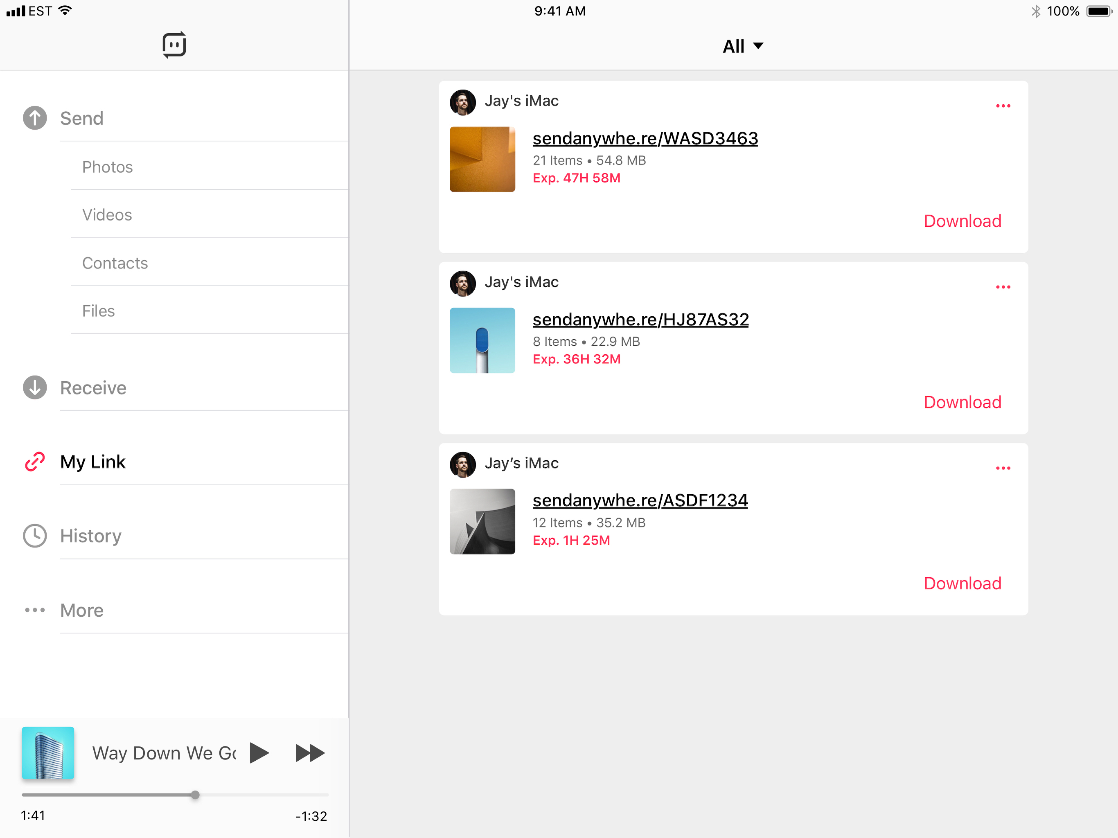Open options menu for ASDF1234 link card
1118x838 pixels.
(x=1003, y=468)
